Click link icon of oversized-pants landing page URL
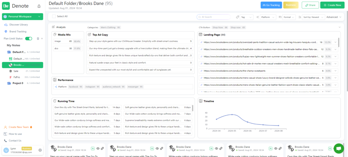The width and height of the screenshot is (348, 157). click(x=202, y=42)
